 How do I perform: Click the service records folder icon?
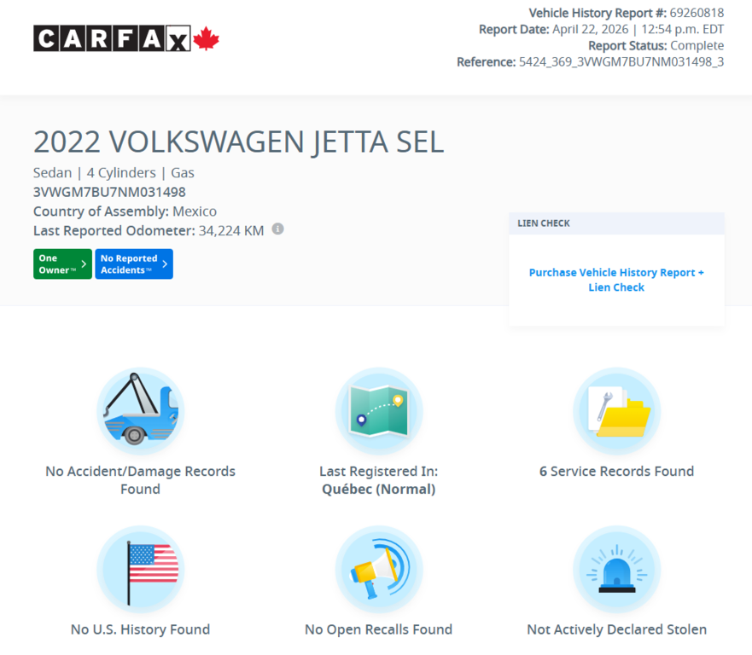[x=616, y=410]
